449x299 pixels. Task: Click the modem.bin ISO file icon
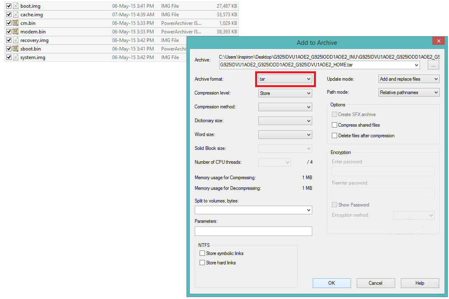16,32
